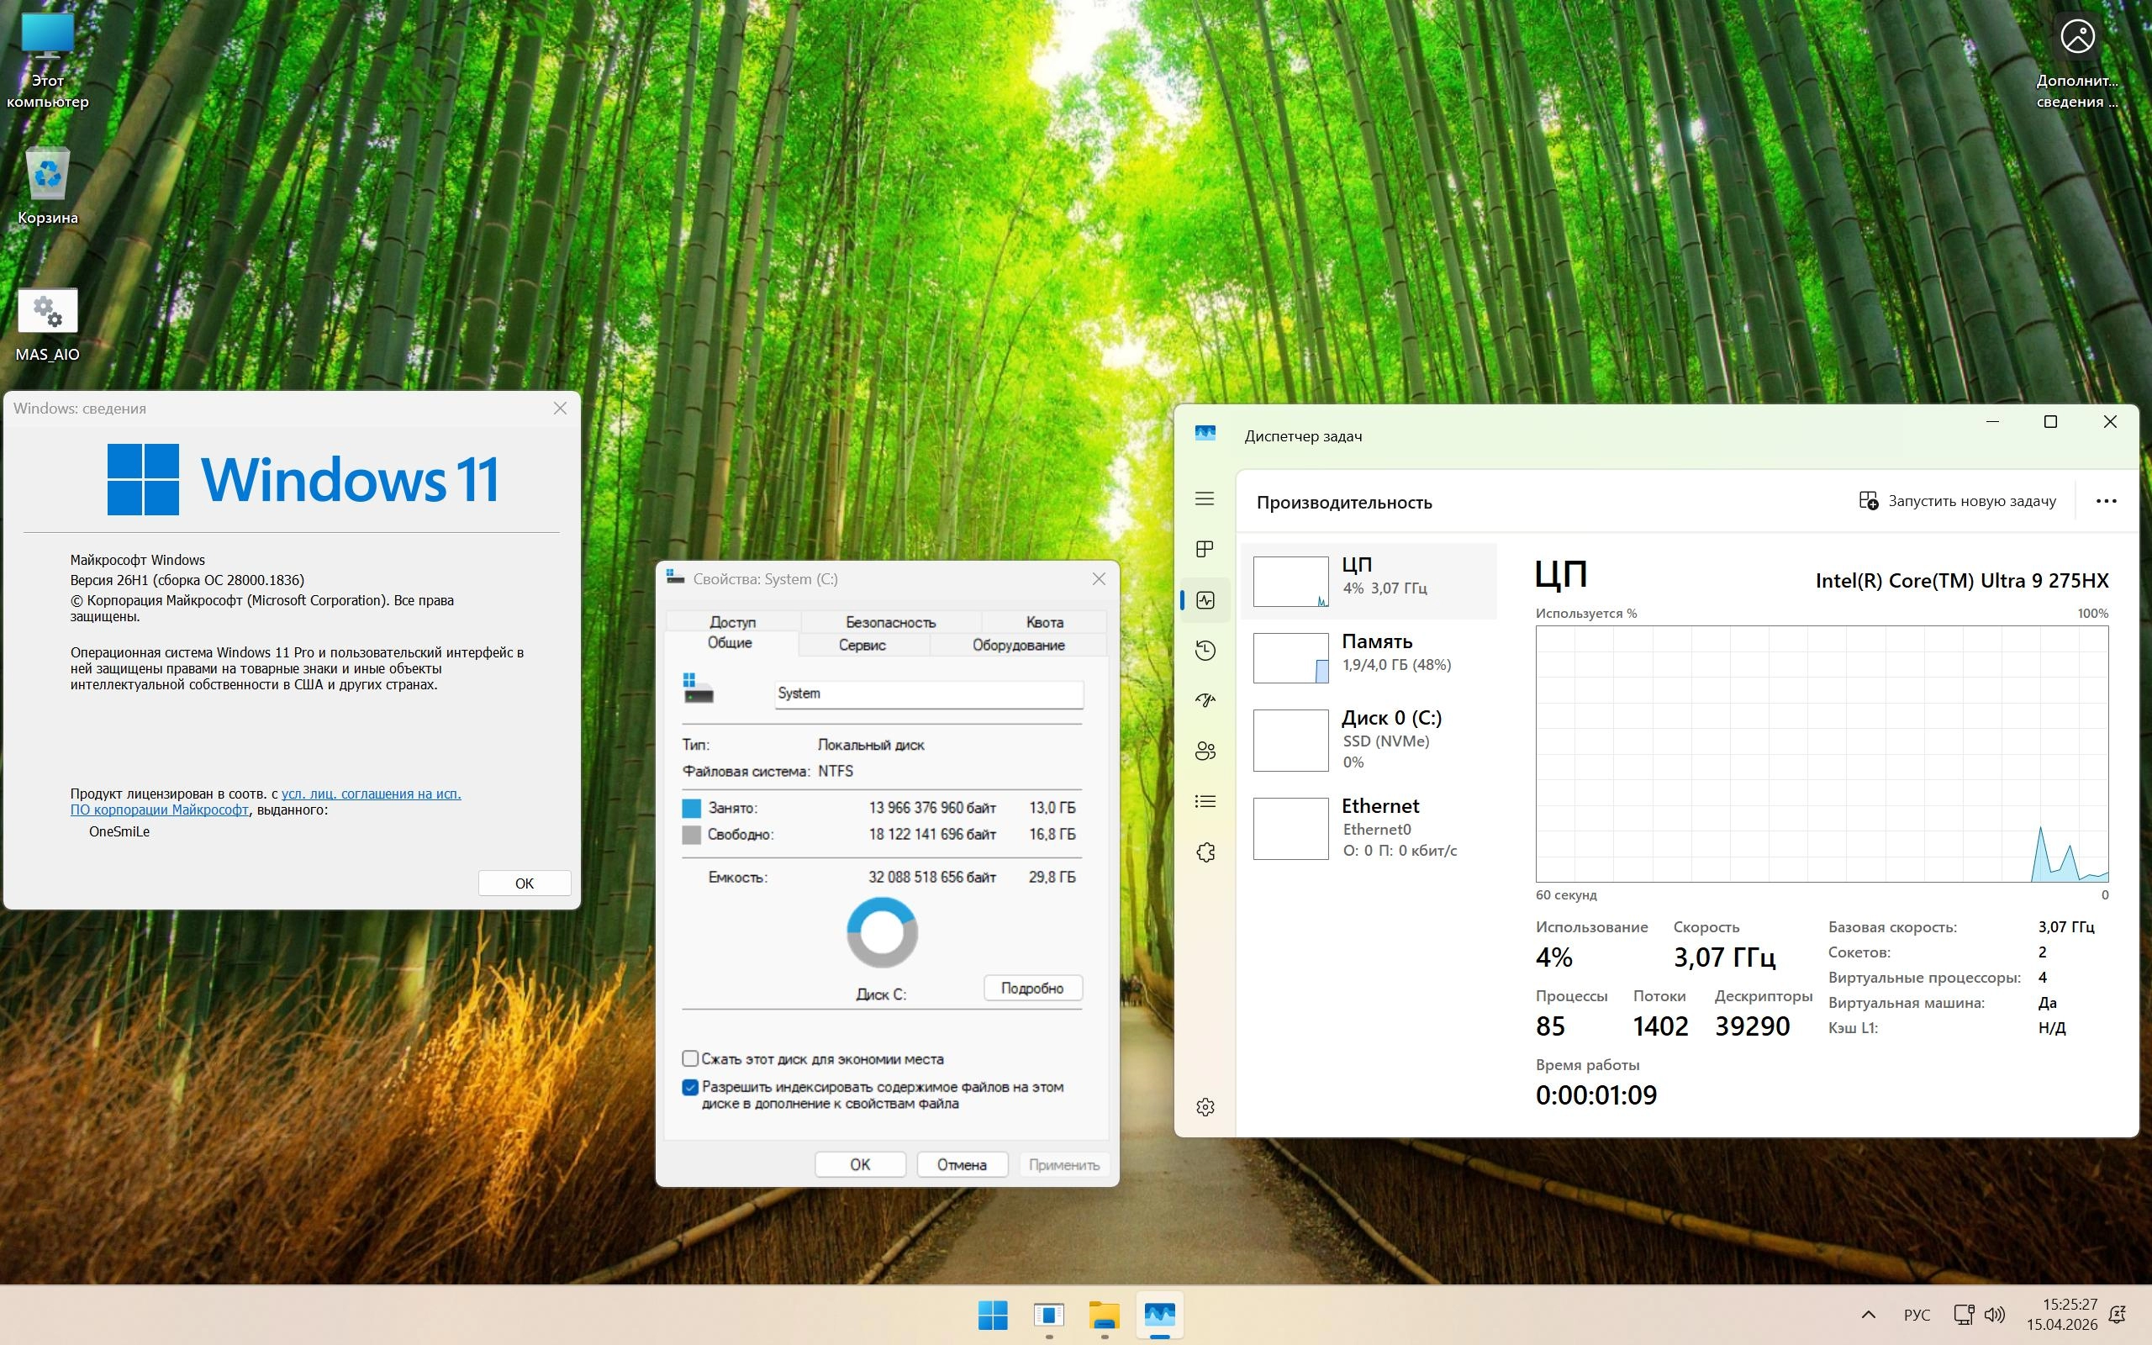The height and width of the screenshot is (1345, 2152).
Task: Open Services puzzle icon in sidebar
Action: (x=1204, y=852)
